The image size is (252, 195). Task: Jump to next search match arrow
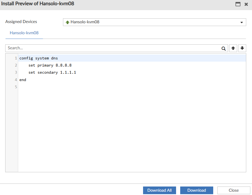pyautogui.click(x=242, y=48)
